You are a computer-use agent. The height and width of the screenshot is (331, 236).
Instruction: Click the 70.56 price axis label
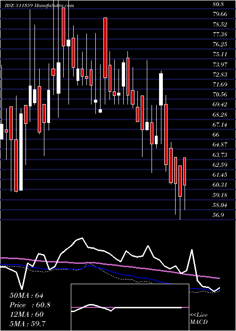[220, 95]
